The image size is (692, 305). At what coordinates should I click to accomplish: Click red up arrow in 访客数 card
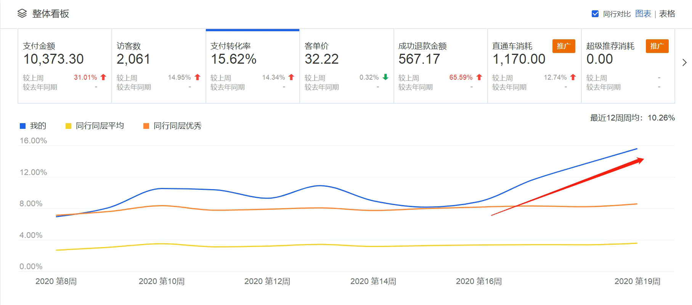pos(197,77)
